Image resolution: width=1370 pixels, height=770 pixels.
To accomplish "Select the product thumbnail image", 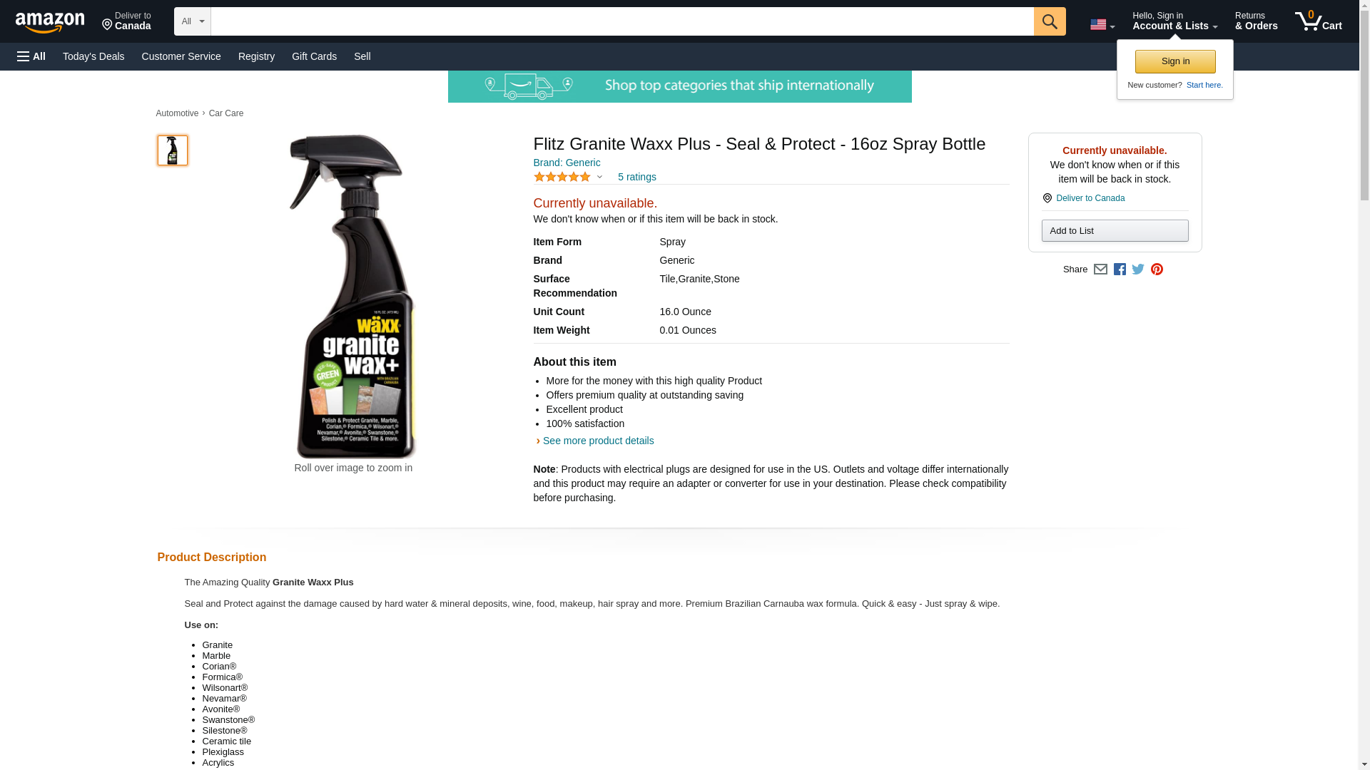I will [173, 150].
